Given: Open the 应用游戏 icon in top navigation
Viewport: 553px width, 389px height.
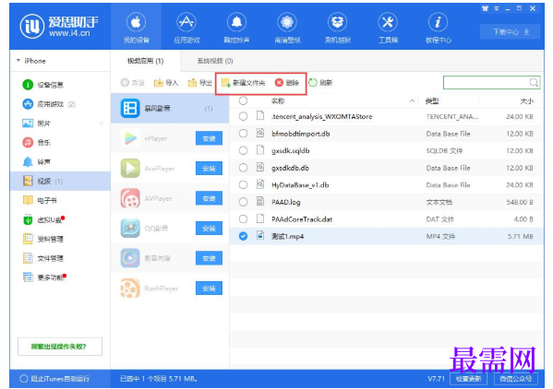Looking at the screenshot, I should [x=186, y=22].
